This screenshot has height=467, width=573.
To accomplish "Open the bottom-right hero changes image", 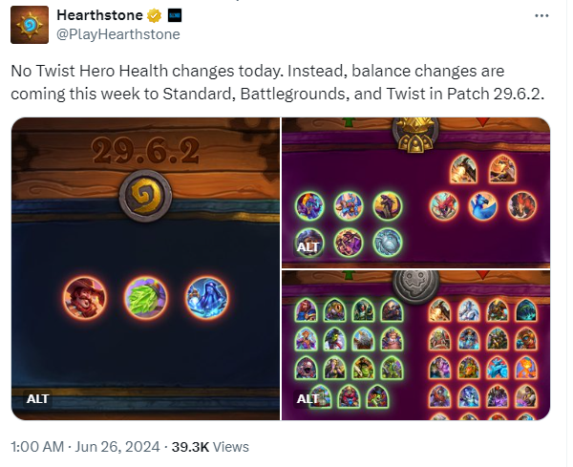I will 415,346.
